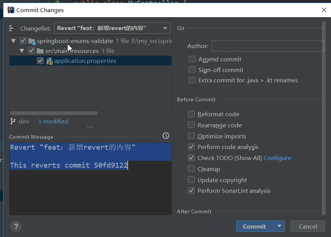
Task: Click the IntelliJ logo in title bar
Action: [11, 10]
